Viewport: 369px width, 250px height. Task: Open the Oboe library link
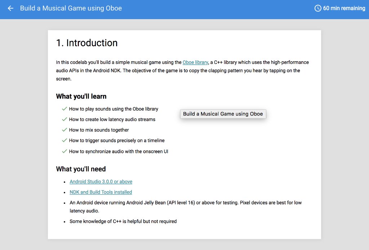click(195, 62)
